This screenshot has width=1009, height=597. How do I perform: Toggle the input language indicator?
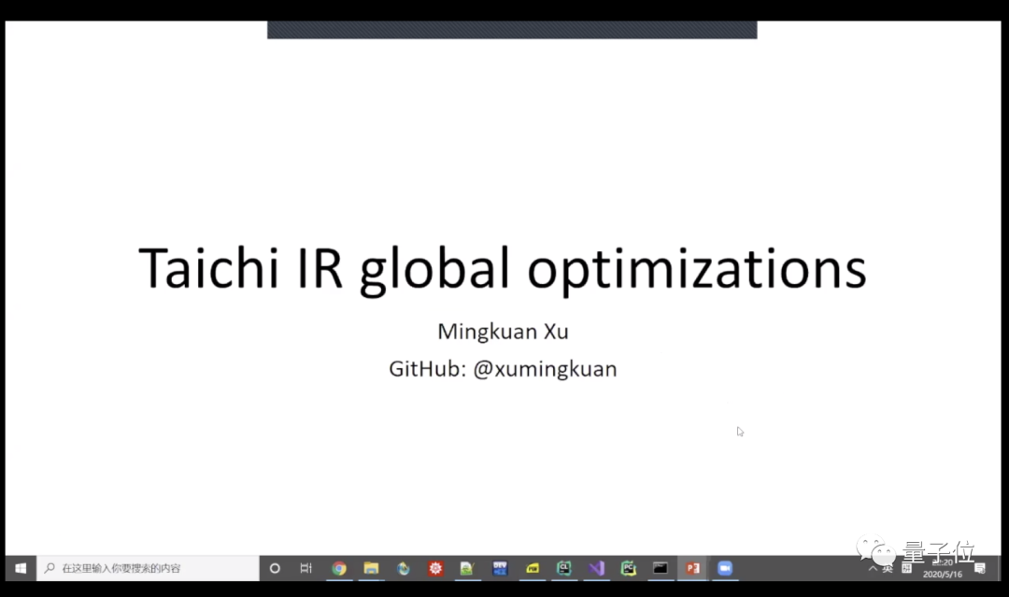coord(888,569)
